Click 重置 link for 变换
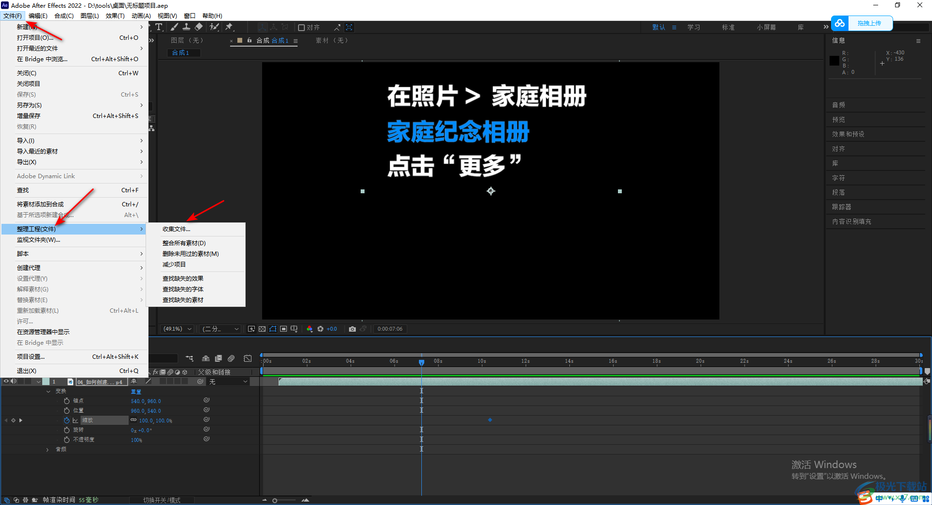The height and width of the screenshot is (505, 932). click(136, 391)
